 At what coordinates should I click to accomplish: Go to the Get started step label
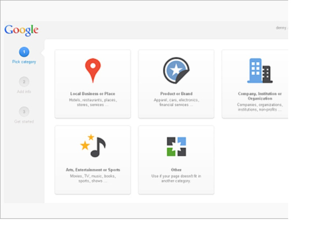click(24, 121)
